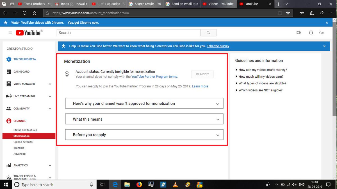
Task: Click the share page icon
Action: (x=322, y=13)
